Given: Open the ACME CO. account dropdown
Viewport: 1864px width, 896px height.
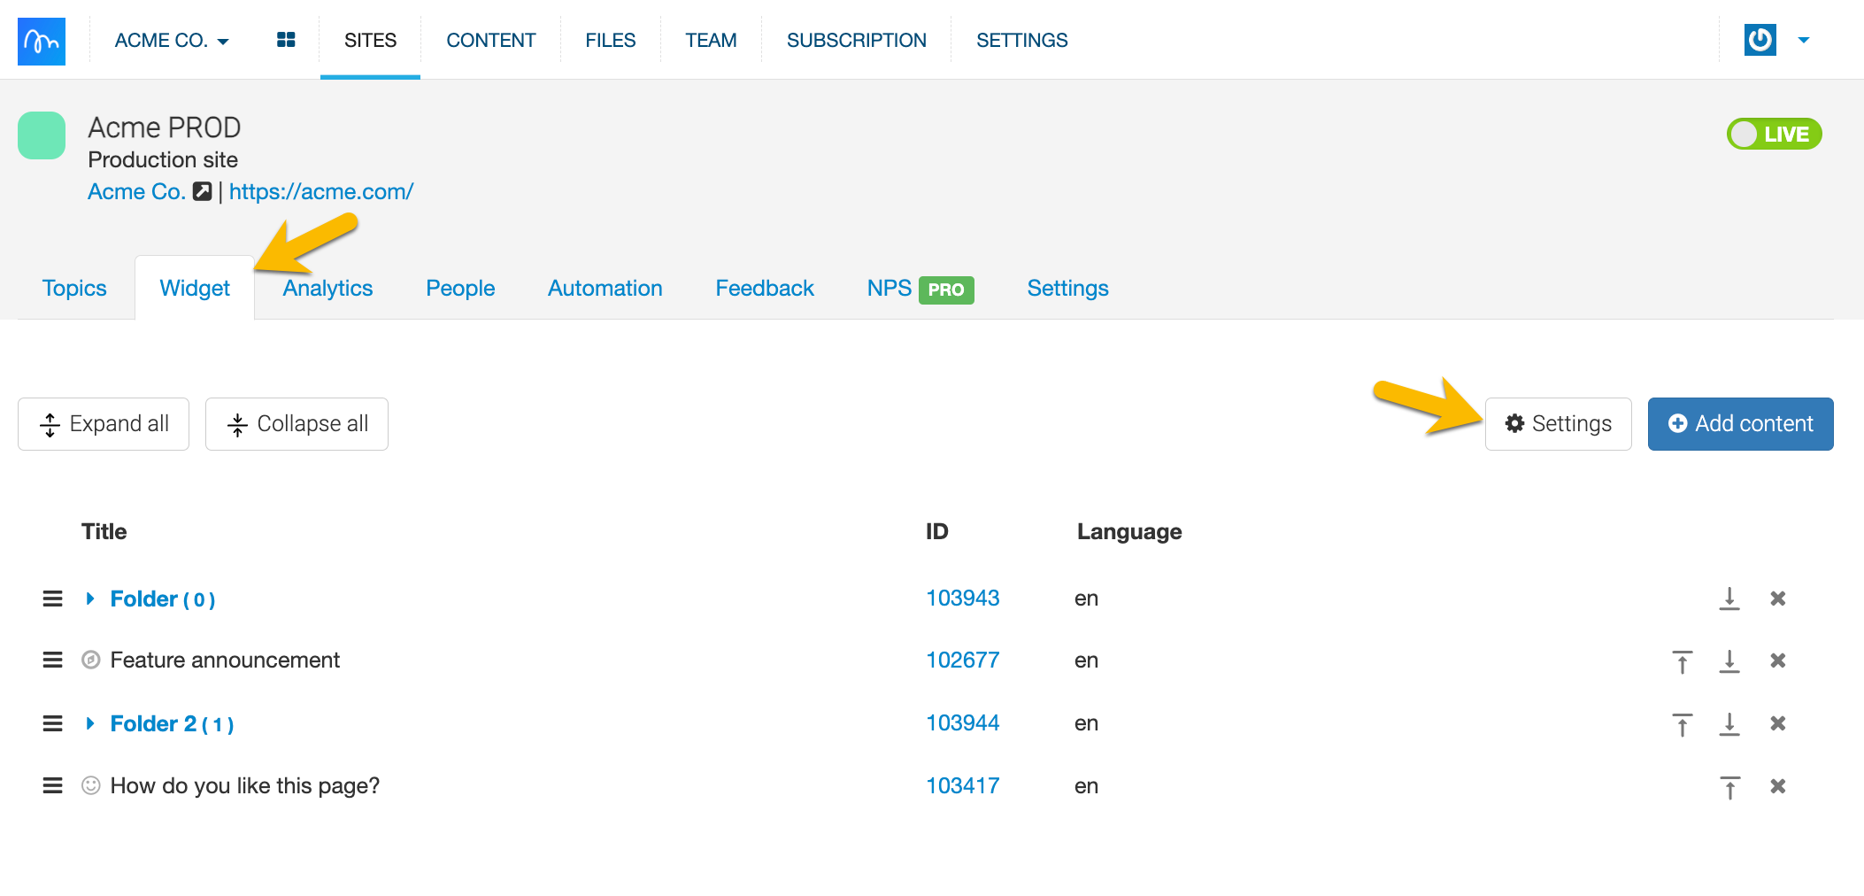Looking at the screenshot, I should click(x=172, y=41).
